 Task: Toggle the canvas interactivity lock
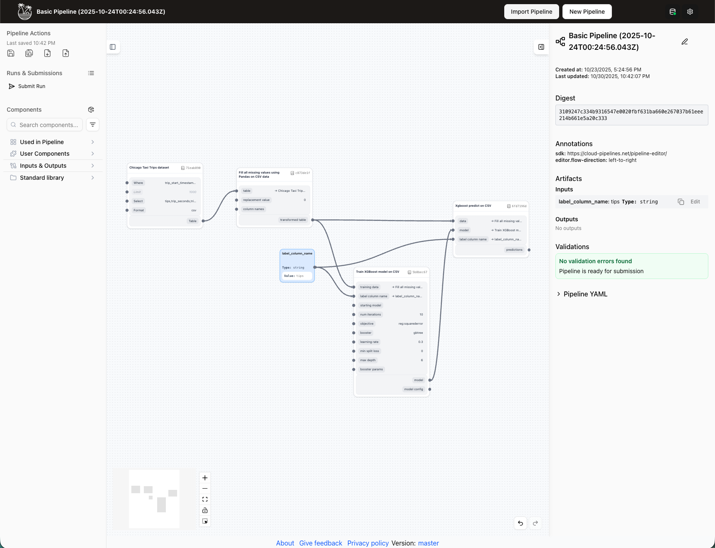click(x=205, y=510)
